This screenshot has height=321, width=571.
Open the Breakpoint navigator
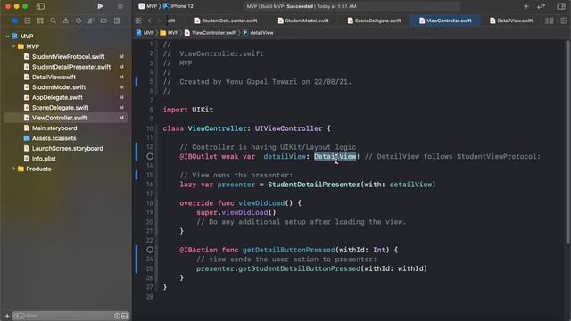click(103, 21)
